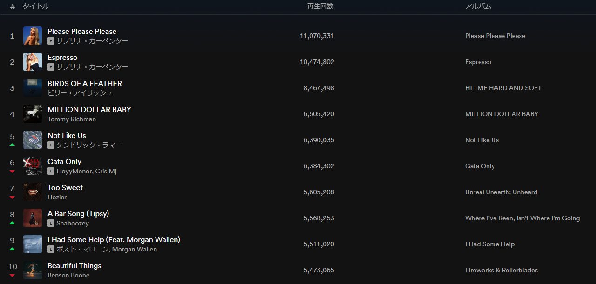
Task: Click the Hozier artist name
Action: pyautogui.click(x=57, y=197)
